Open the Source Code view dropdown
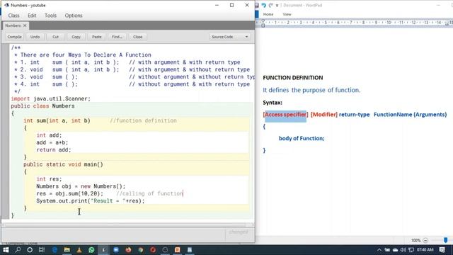 (x=229, y=37)
